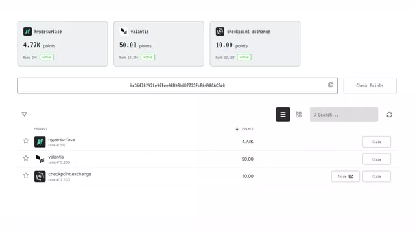Click valantis logo in the list row

[40, 159]
